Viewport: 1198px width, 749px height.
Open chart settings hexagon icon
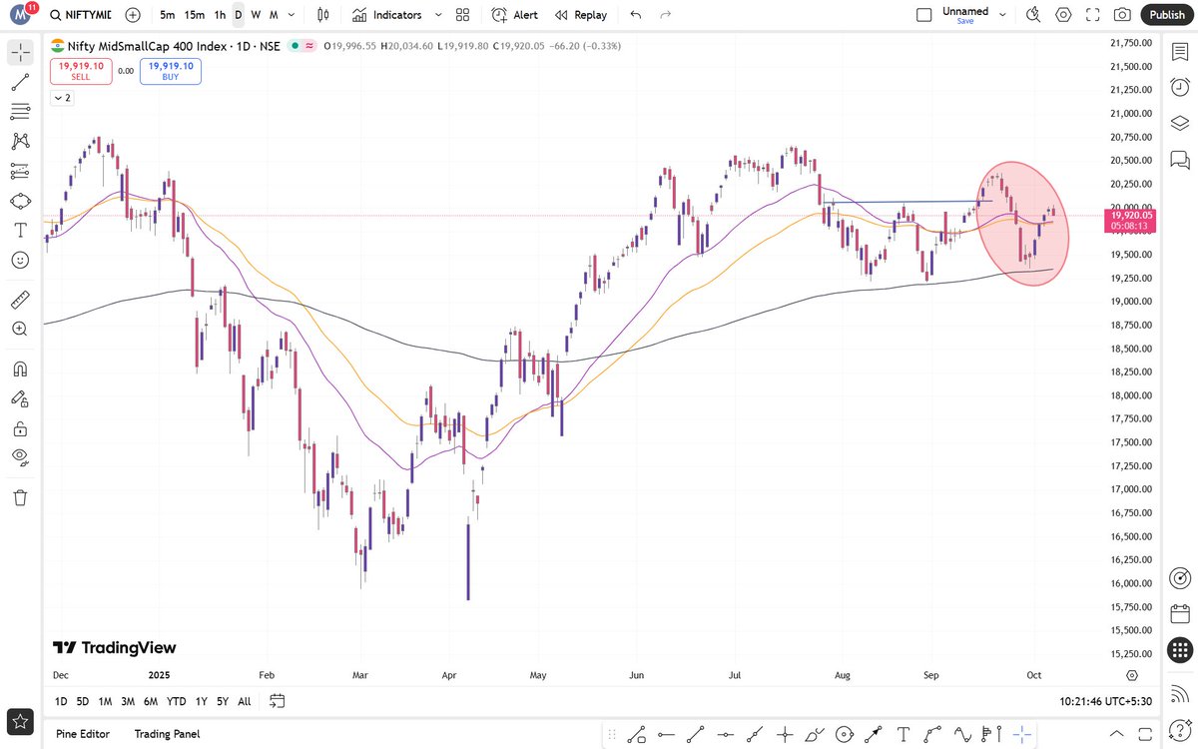click(x=1064, y=15)
